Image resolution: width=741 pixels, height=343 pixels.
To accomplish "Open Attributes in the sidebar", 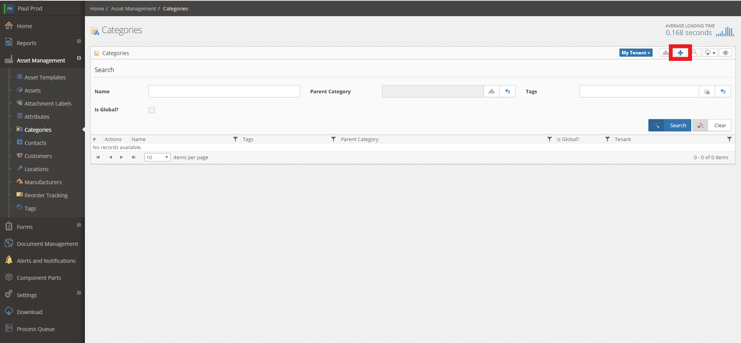I will 37,117.
